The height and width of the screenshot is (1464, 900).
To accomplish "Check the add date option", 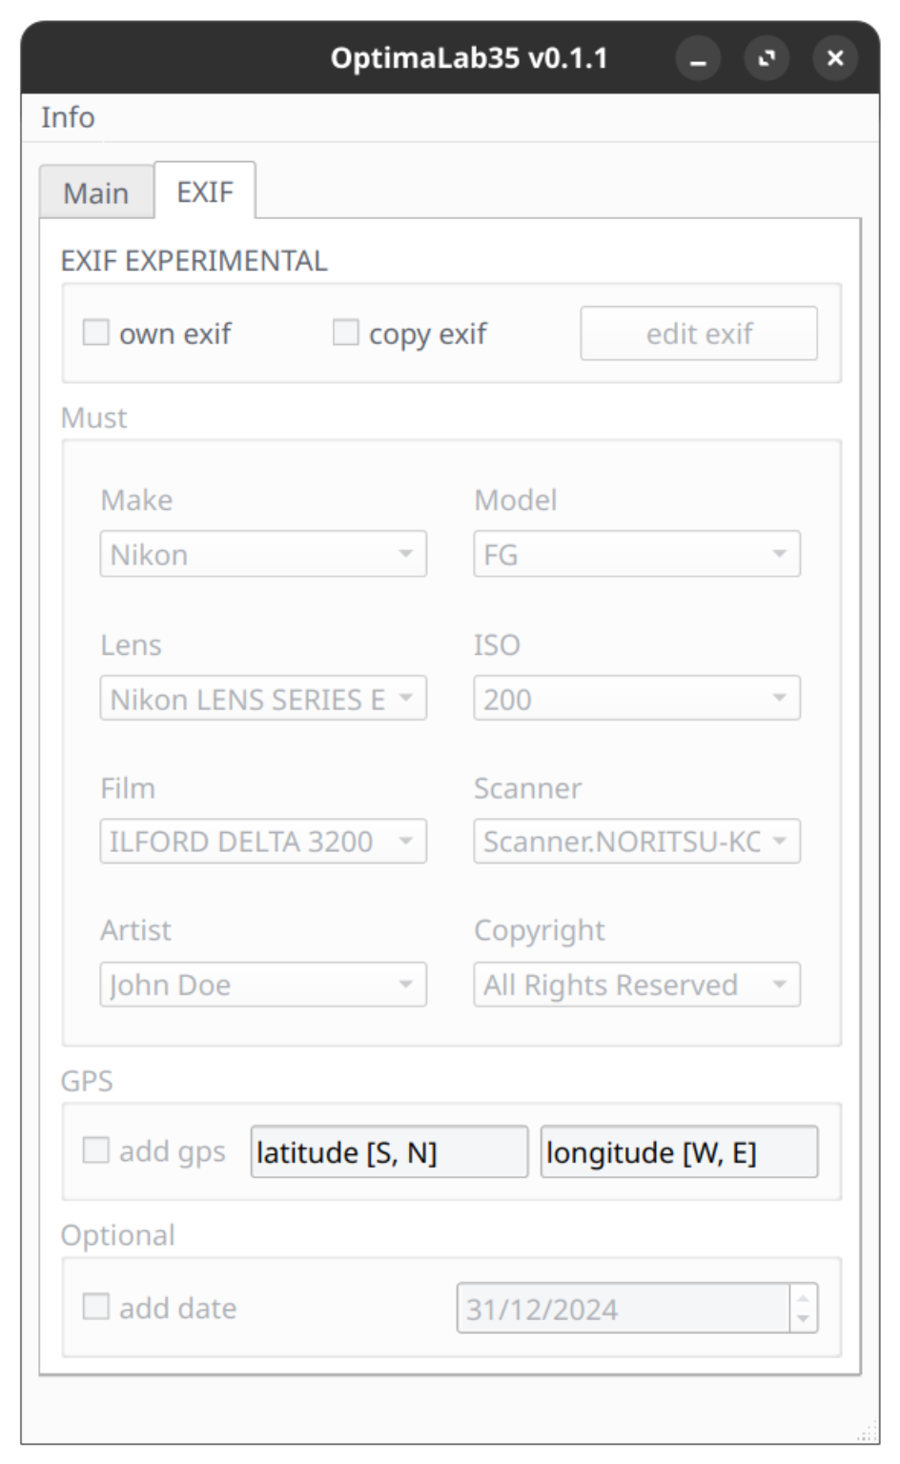I will pyautogui.click(x=96, y=1307).
